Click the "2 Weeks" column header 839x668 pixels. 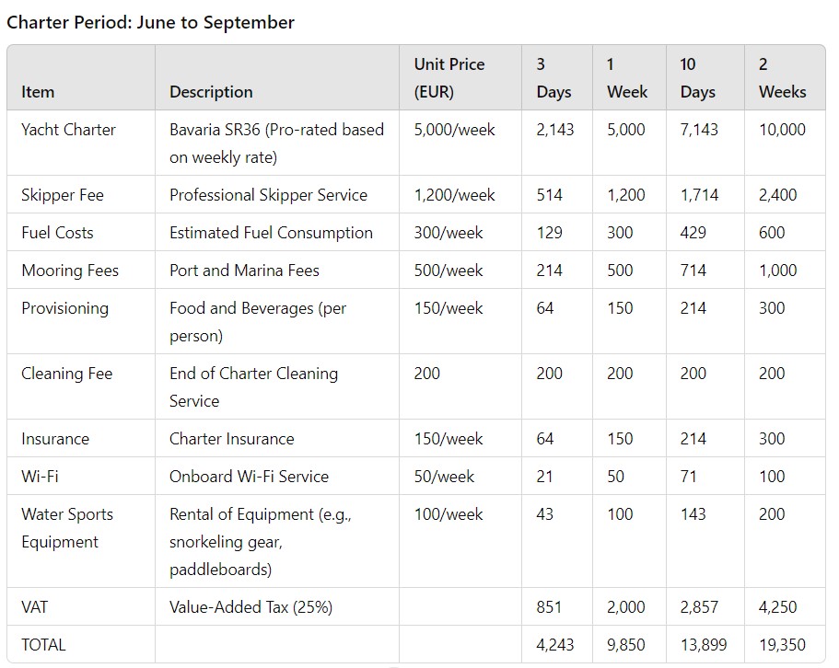(x=782, y=78)
